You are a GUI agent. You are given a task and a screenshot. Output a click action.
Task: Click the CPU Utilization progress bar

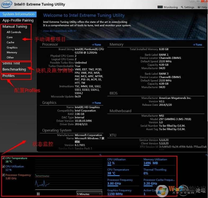(123, 166)
